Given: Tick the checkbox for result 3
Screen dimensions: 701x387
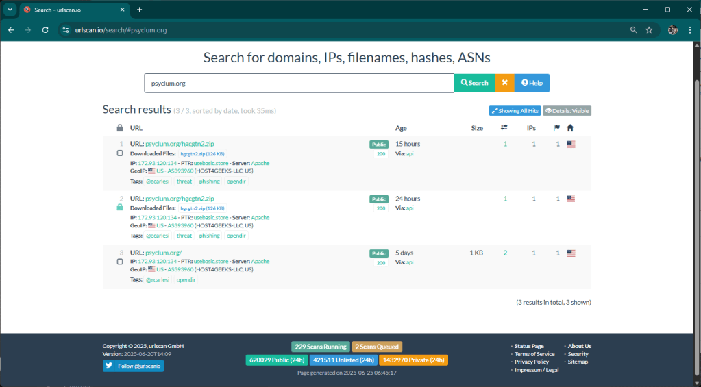Looking at the screenshot, I should [120, 262].
